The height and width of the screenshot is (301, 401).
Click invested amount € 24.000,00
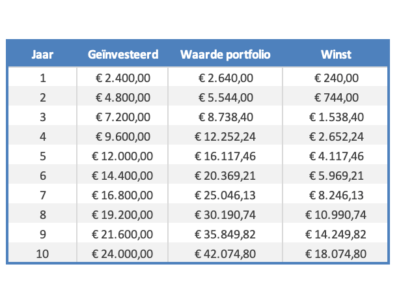point(122,254)
